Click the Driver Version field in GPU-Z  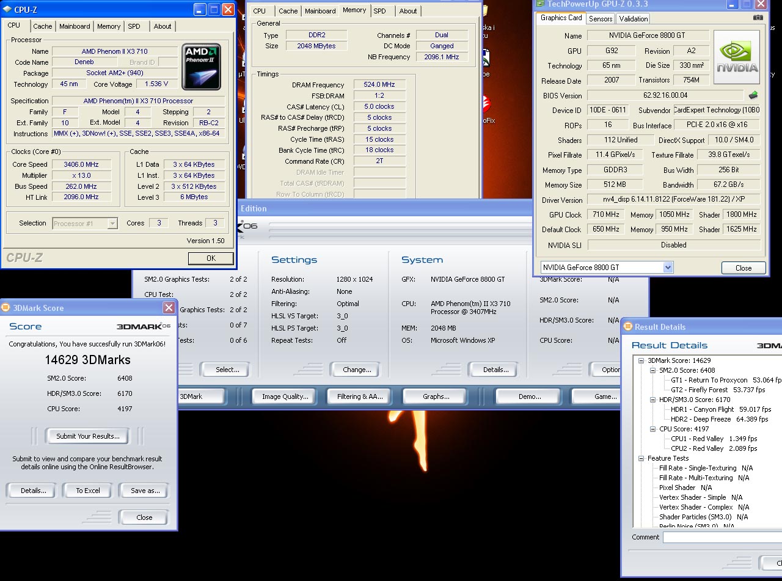tap(674, 200)
